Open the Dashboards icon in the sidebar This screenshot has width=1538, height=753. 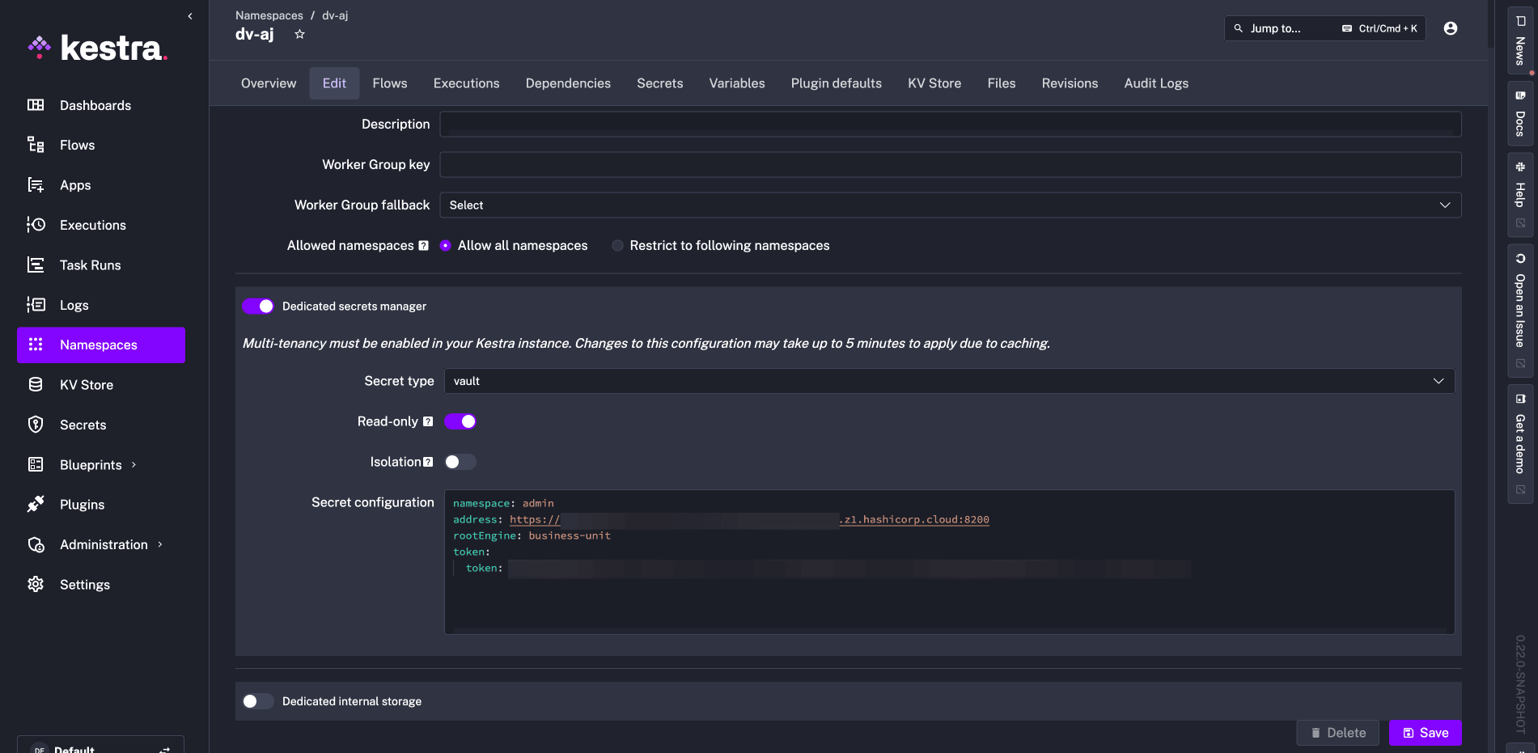36,105
